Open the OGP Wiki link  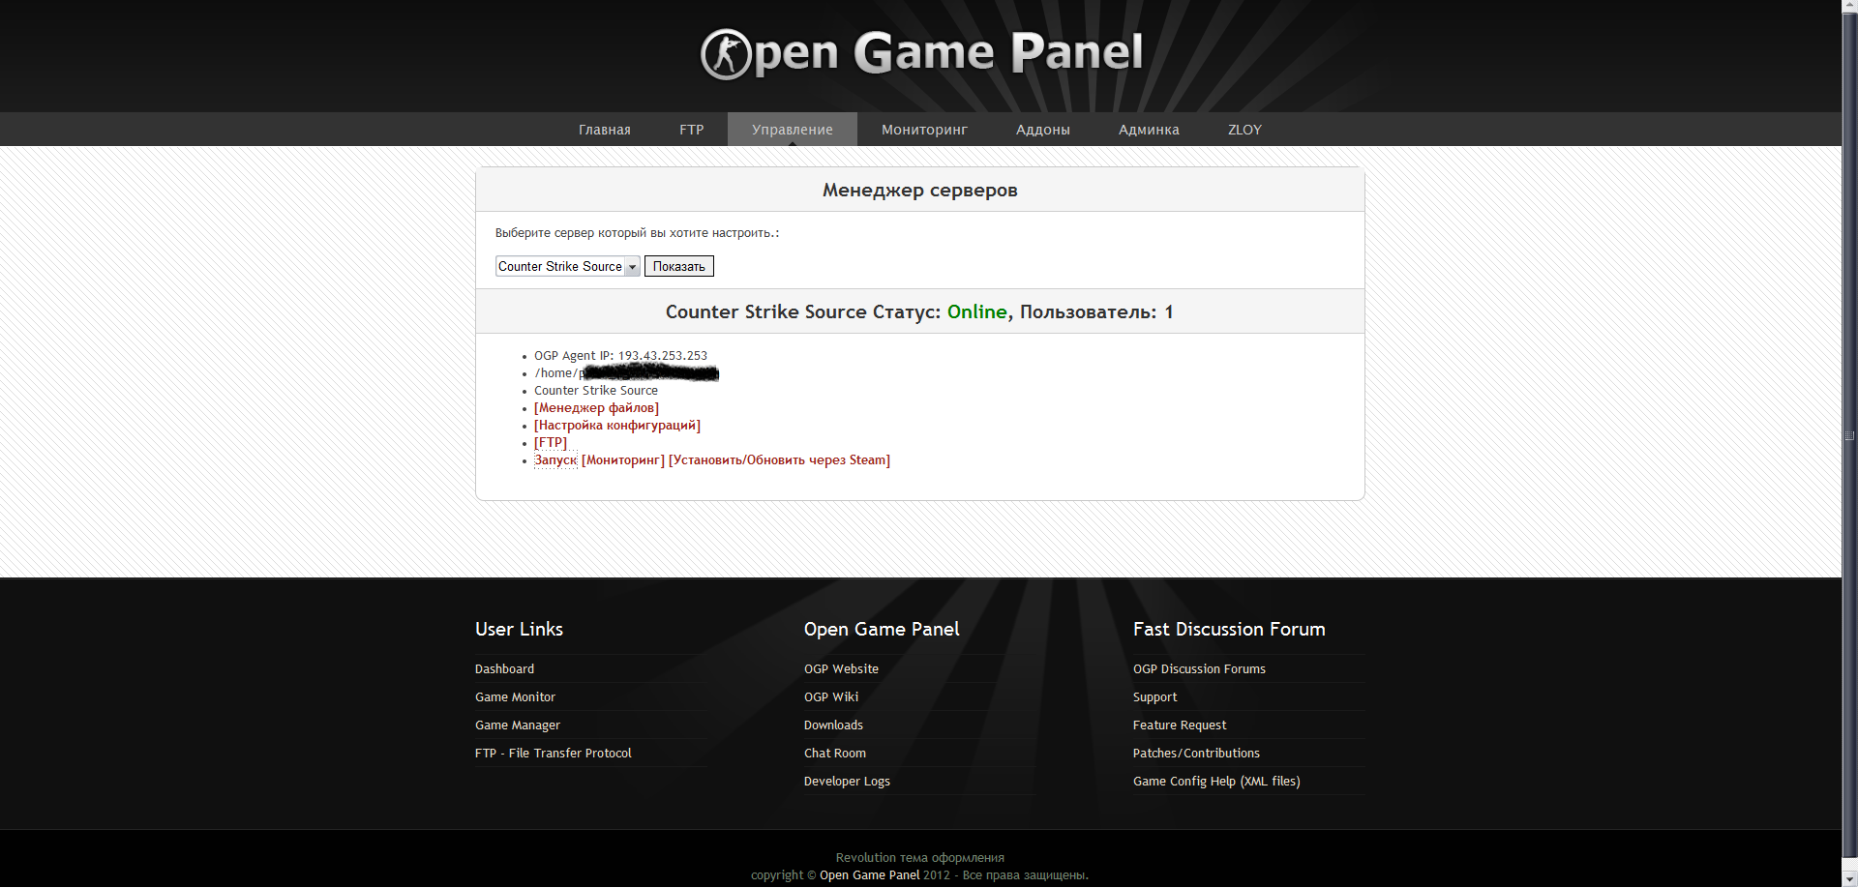coord(831,697)
